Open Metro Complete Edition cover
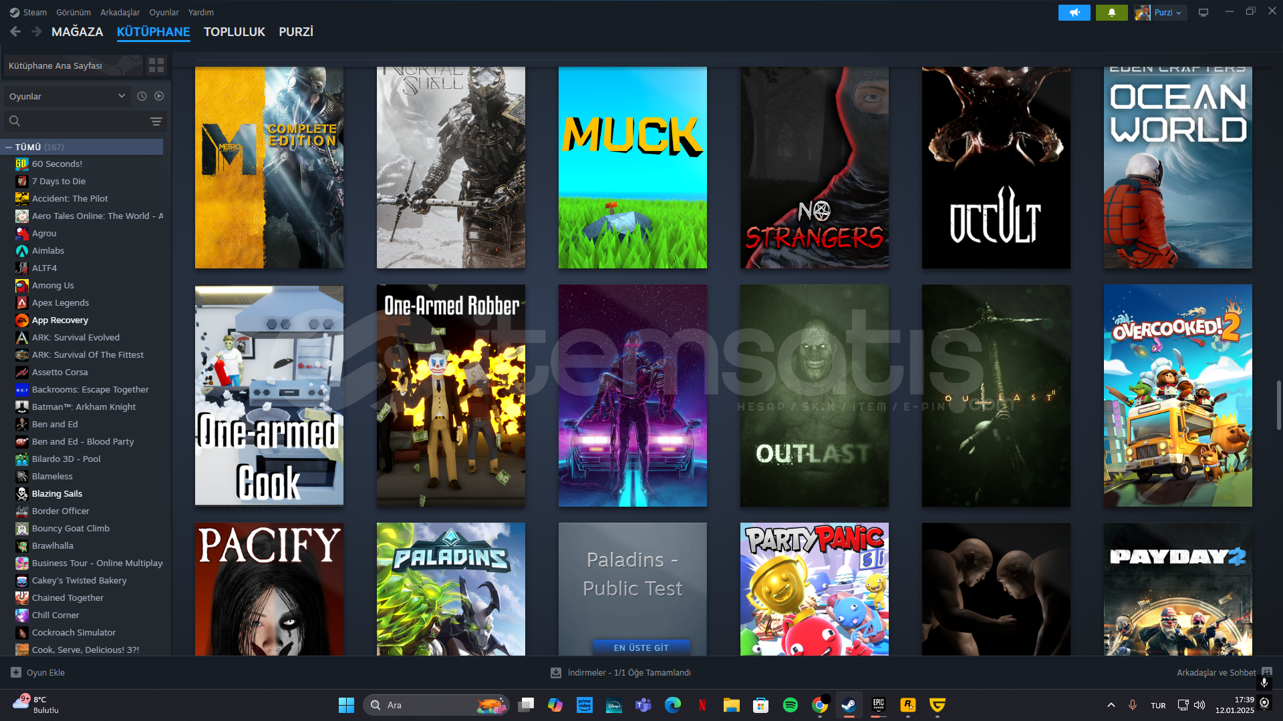1283x721 pixels. click(x=269, y=167)
